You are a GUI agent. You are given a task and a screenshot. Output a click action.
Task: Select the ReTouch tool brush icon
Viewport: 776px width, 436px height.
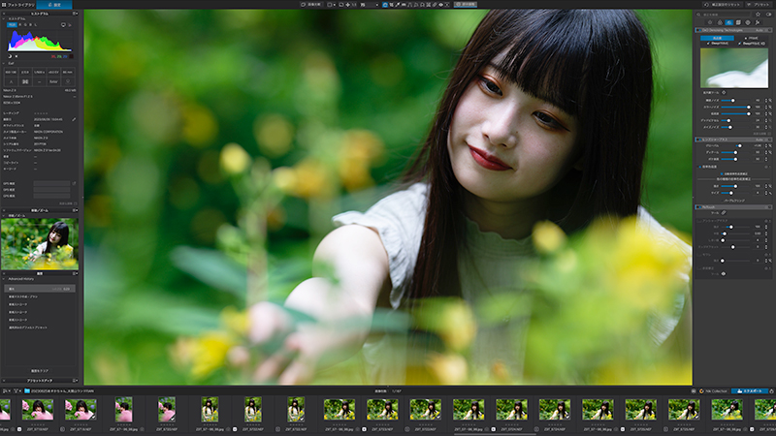[724, 212]
